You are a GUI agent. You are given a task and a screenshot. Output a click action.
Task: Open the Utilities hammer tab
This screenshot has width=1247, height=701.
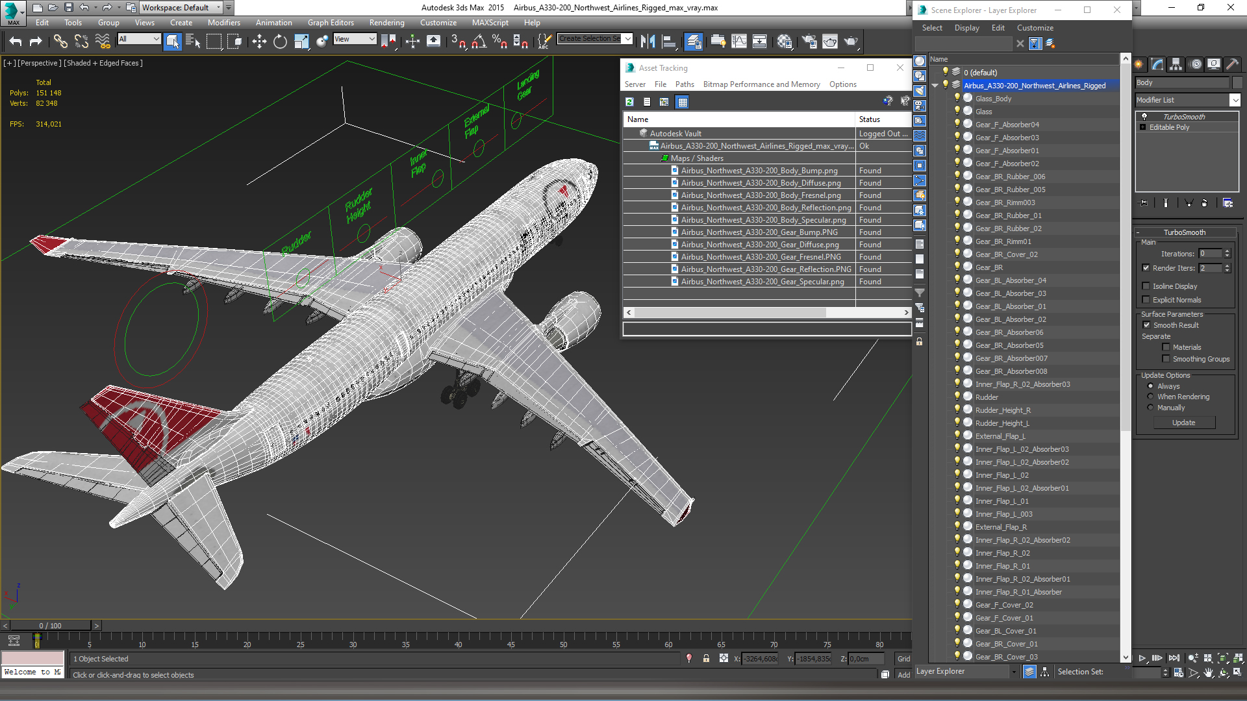(1232, 64)
